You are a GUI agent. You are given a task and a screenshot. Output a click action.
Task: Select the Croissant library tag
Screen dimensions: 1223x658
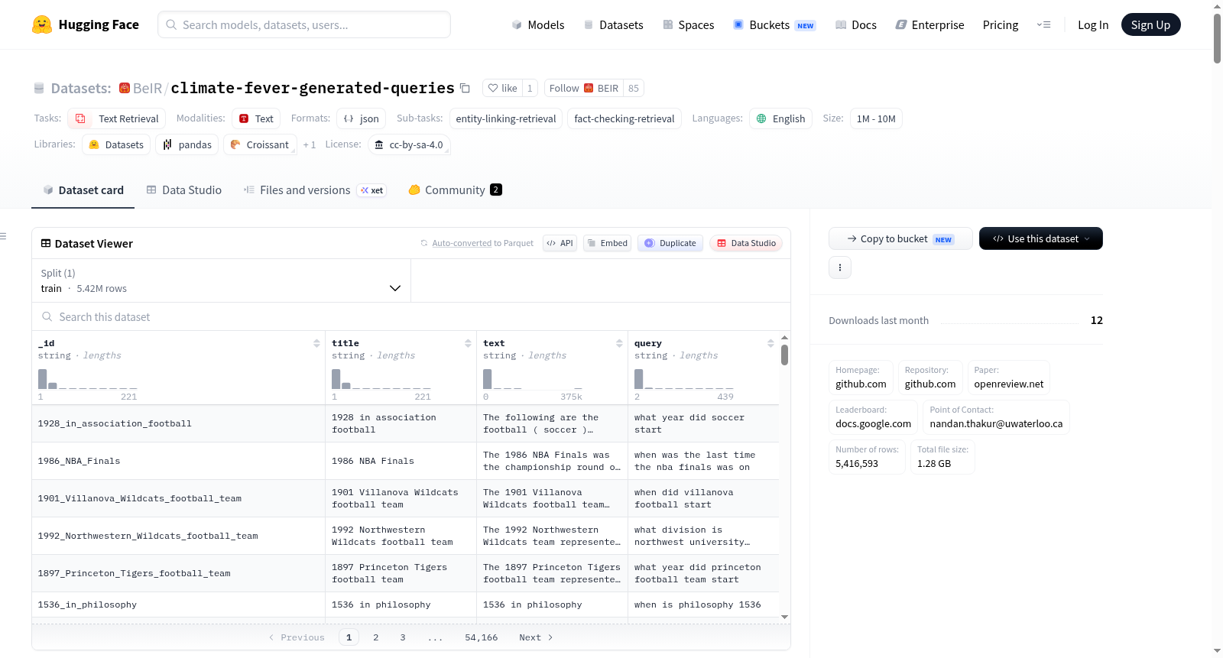pyautogui.click(x=259, y=144)
